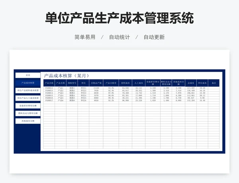Click labor cost cell 42,141

click(139, 88)
